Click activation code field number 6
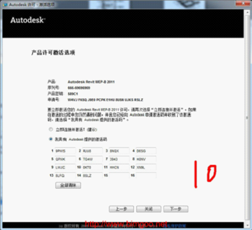 (x=92, y=159)
